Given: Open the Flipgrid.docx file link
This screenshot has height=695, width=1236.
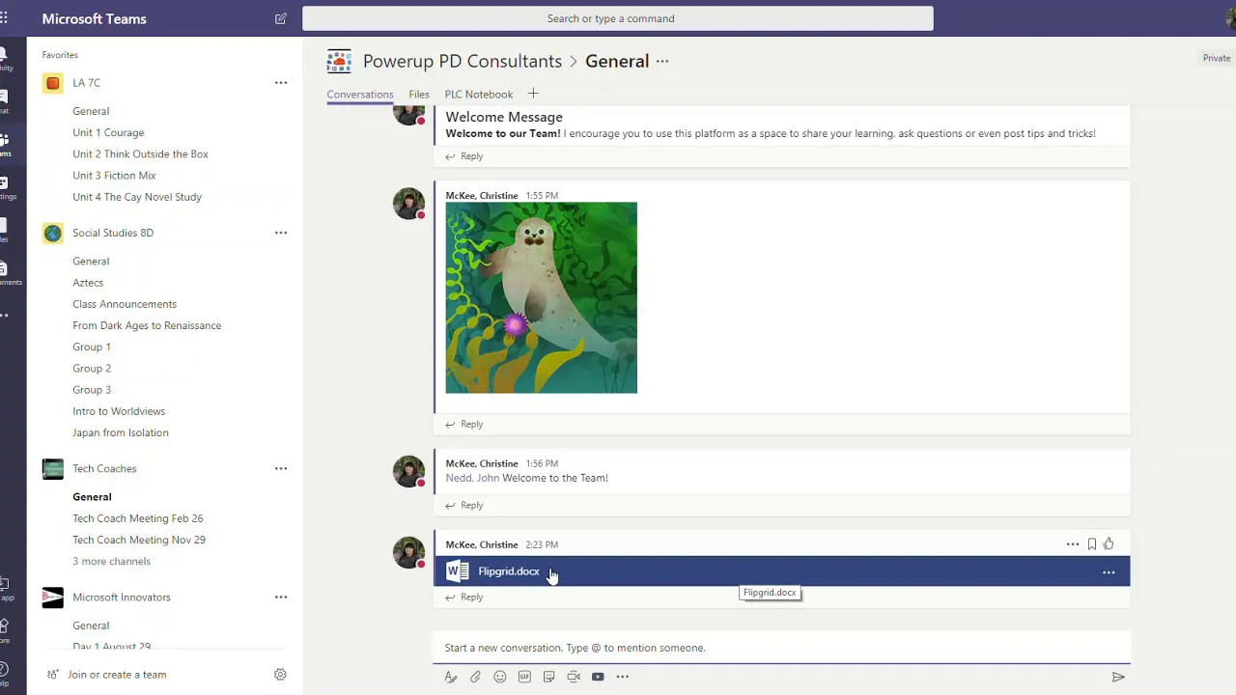Looking at the screenshot, I should [x=509, y=571].
